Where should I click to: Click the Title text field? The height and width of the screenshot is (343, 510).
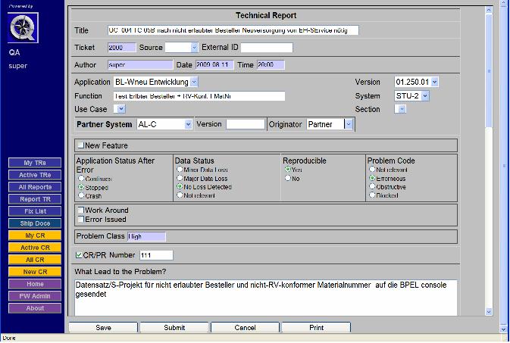coord(233,30)
